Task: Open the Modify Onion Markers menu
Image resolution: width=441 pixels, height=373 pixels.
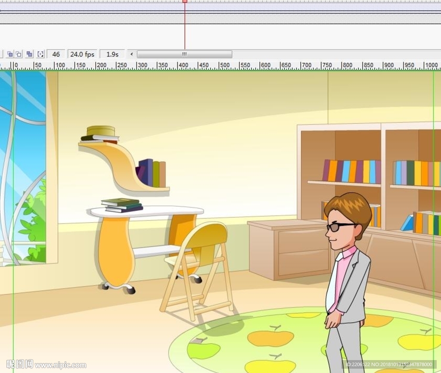Action: (40, 54)
